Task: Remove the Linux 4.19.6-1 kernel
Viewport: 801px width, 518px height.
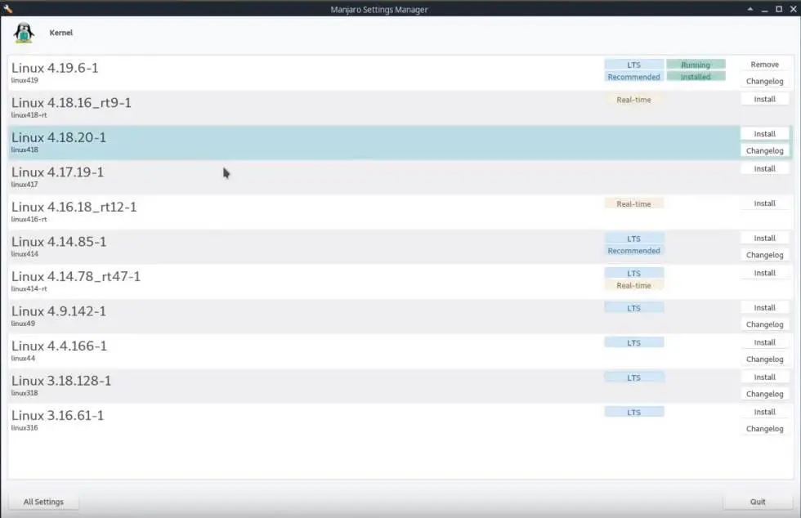Action: 765,65
